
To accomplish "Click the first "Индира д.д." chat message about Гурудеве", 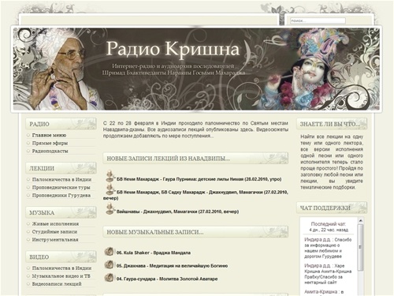I will coord(328,248).
